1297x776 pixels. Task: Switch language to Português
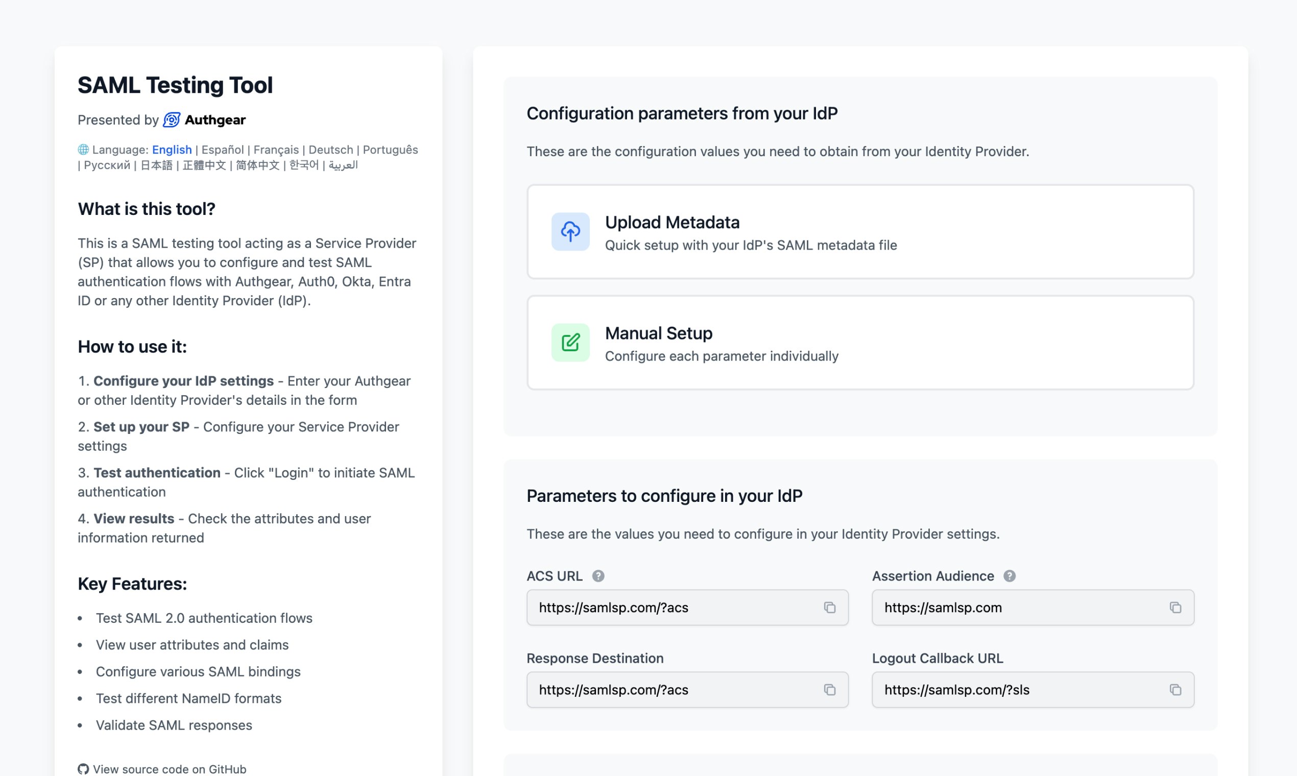pos(390,150)
